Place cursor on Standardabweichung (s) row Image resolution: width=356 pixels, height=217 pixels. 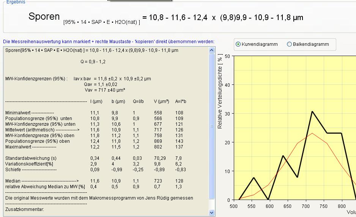pos(31,158)
